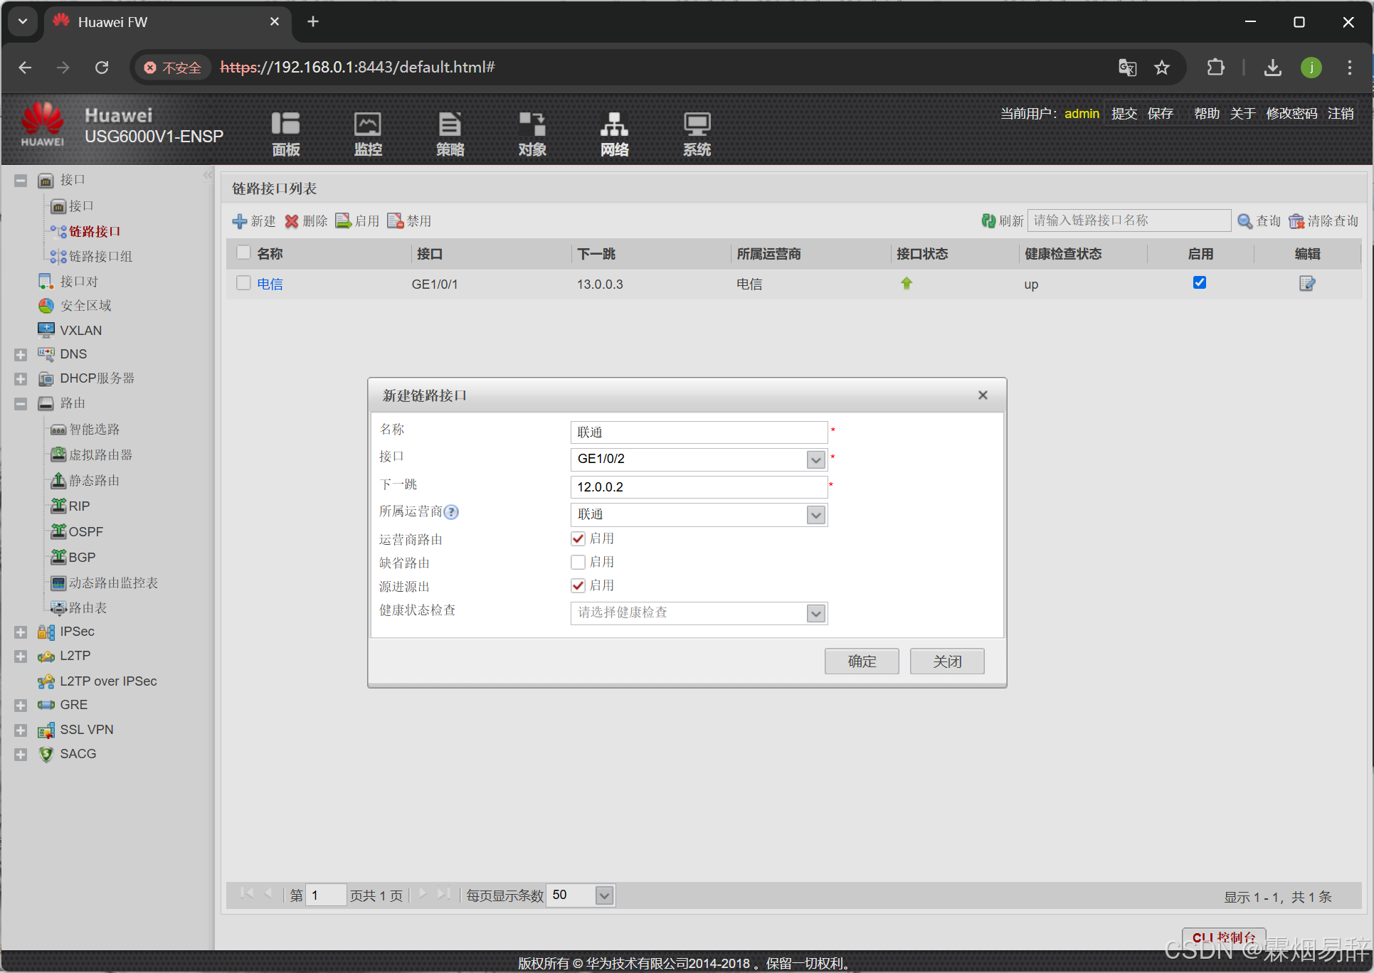The image size is (1374, 973).
Task: Expand the IPSec tree node
Action: pyautogui.click(x=21, y=632)
